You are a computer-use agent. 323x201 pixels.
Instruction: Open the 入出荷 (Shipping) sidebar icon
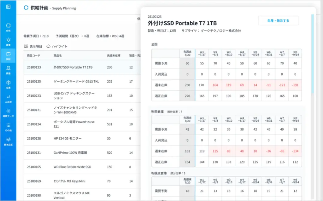(x=8, y=98)
